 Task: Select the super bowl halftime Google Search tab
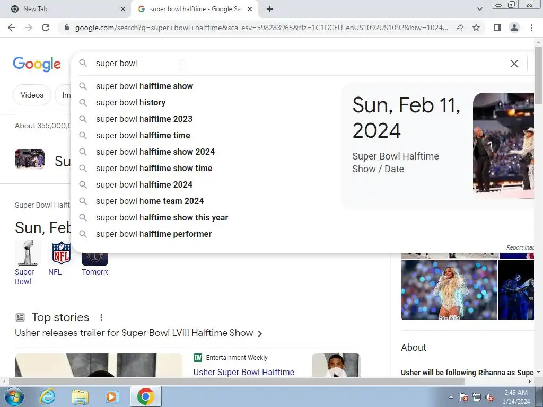pos(195,9)
